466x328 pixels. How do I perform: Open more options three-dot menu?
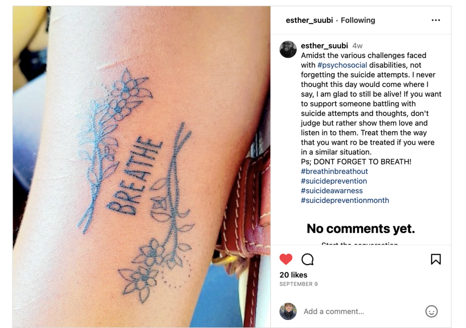[x=436, y=20]
